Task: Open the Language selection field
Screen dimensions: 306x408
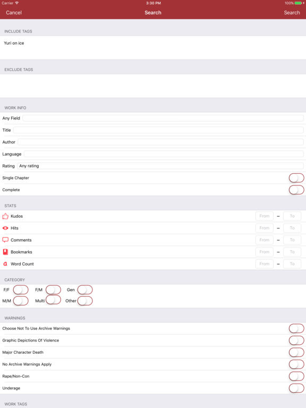Action: 164,154
